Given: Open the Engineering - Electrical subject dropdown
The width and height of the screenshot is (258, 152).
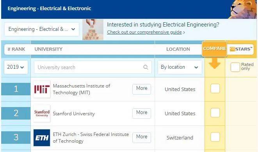Looking at the screenshot, I should [x=42, y=29].
